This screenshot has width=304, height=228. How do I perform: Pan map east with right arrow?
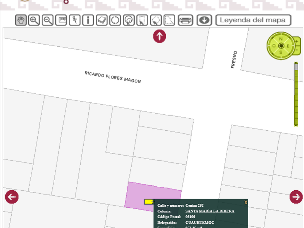pos(296,197)
